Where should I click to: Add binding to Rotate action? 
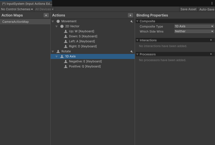131,51
